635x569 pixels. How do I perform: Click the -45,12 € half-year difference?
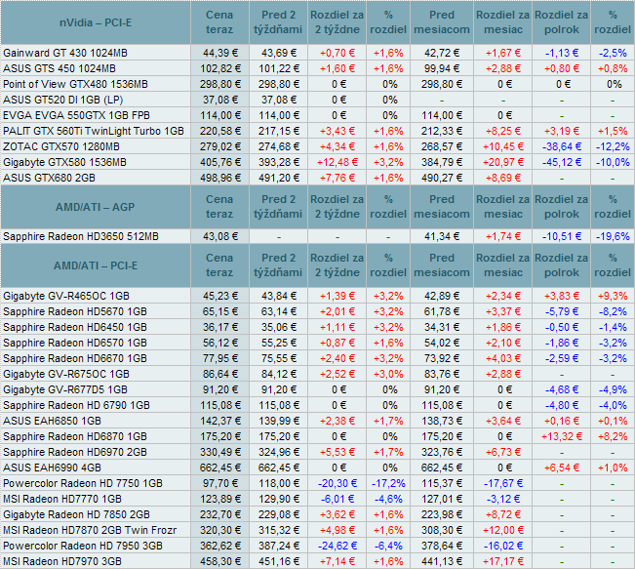coord(562,162)
